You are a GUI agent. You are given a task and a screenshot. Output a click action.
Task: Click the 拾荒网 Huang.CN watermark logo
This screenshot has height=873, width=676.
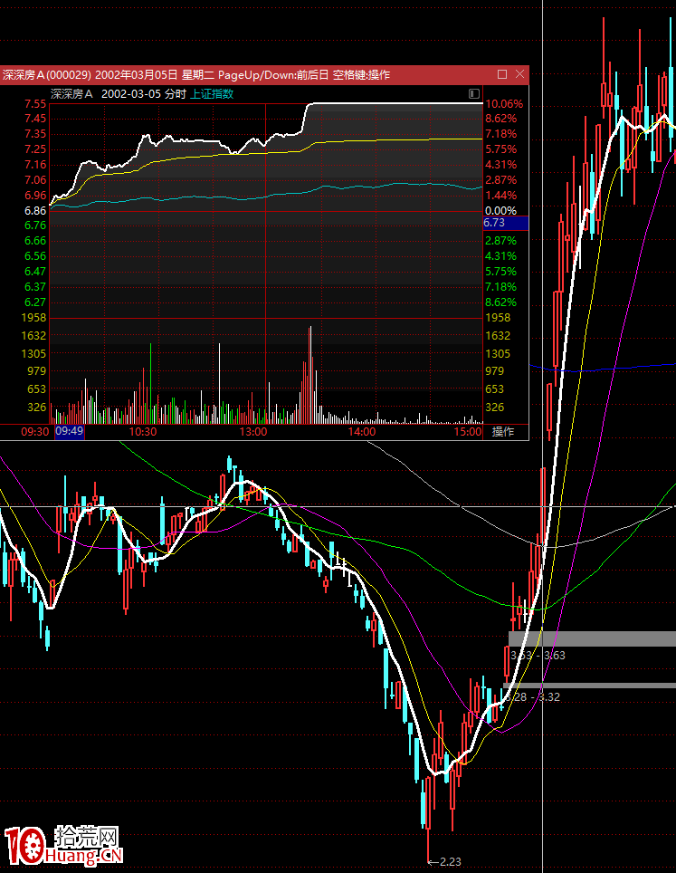[x=63, y=846]
